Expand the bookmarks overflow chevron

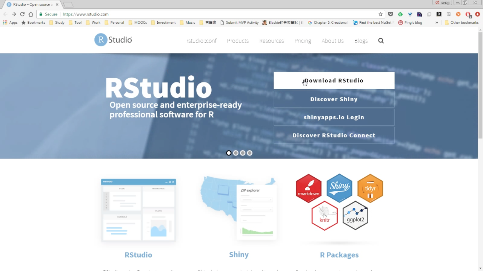click(x=437, y=23)
